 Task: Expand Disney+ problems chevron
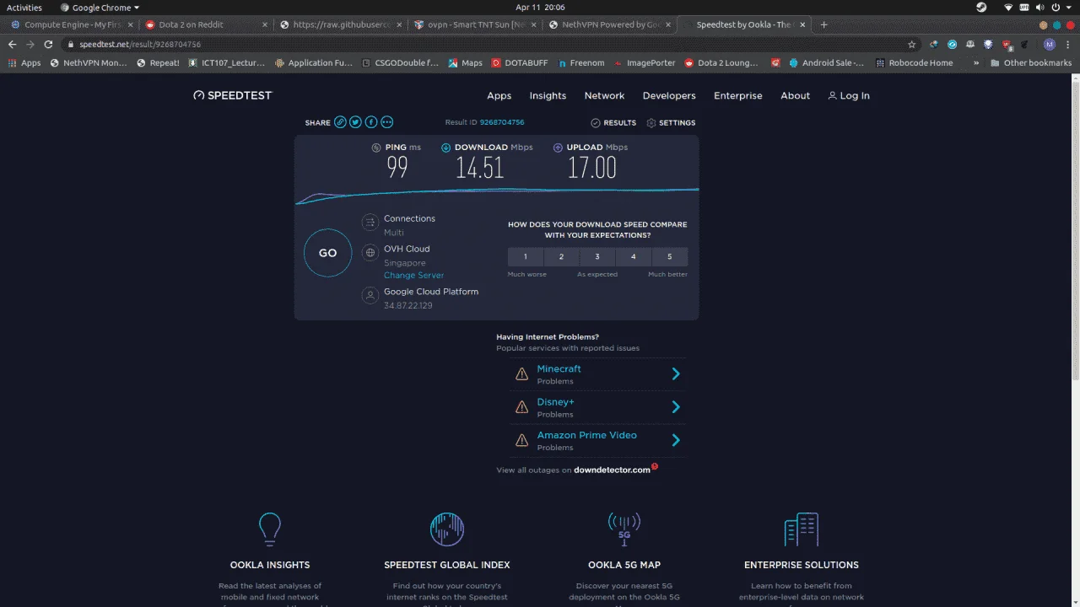[x=676, y=406]
